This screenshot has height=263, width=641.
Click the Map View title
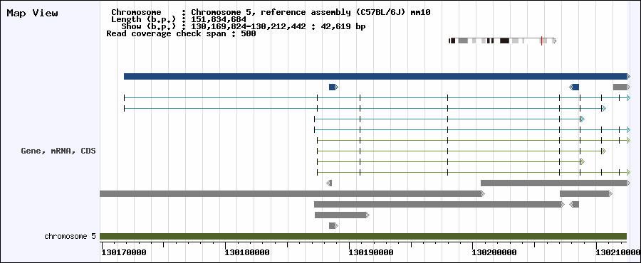click(33, 13)
